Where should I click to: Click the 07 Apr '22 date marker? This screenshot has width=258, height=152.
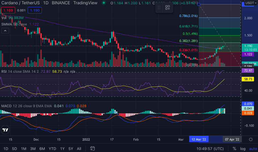pos(232,139)
